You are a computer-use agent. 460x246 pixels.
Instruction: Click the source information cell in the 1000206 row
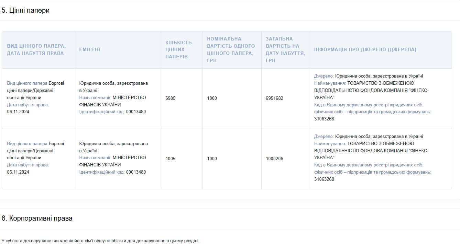point(381,159)
